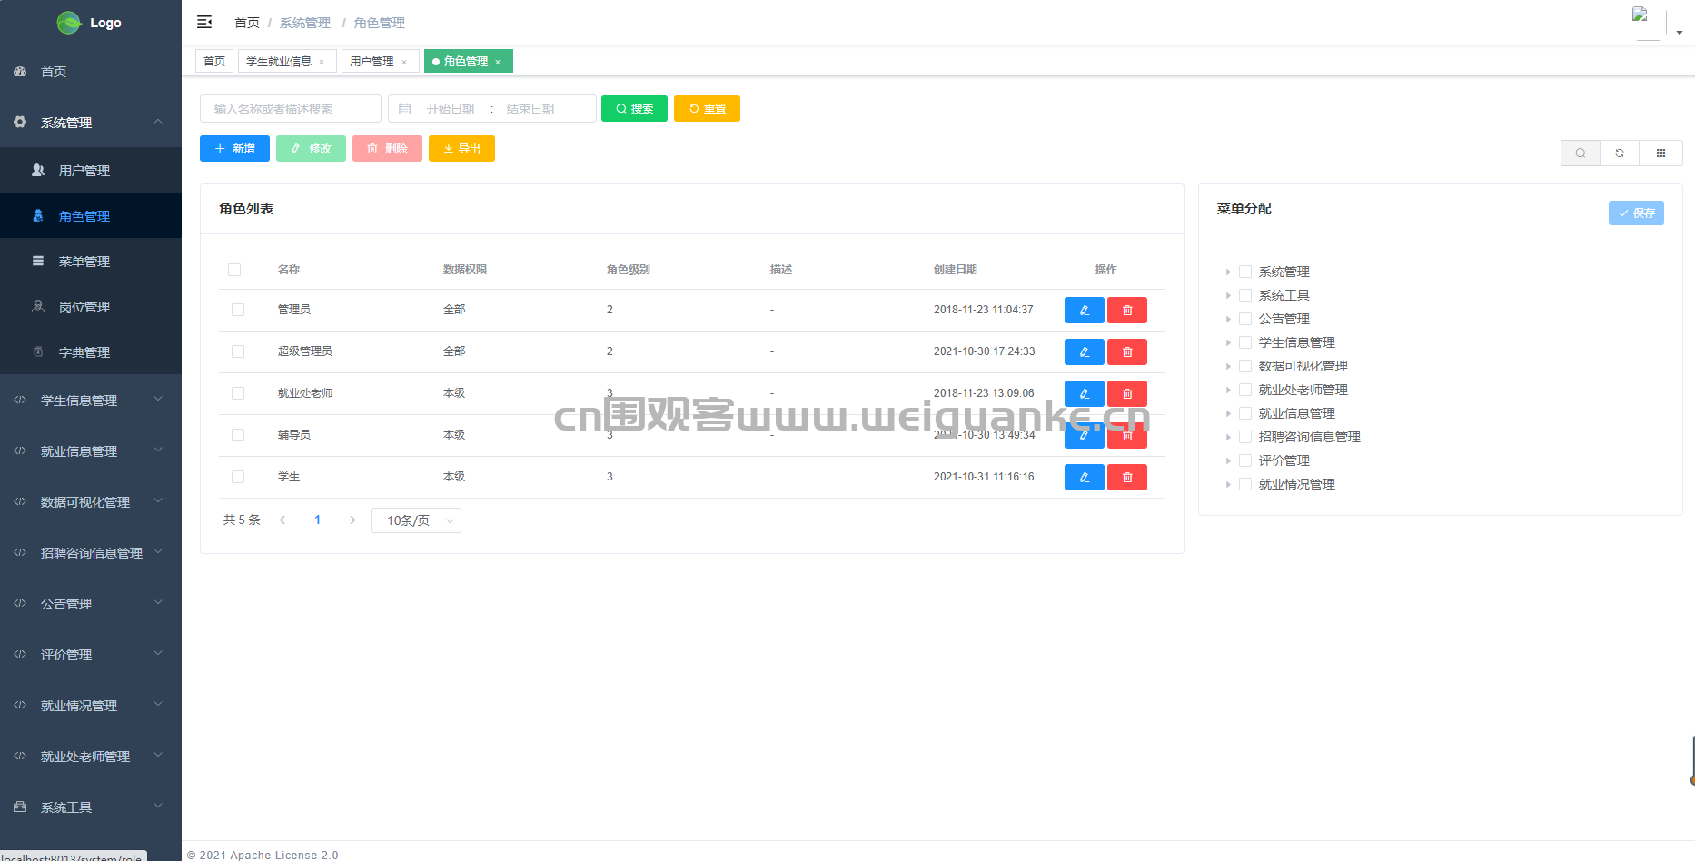
Task: Click the sidebar collapse hamburger icon
Action: click(x=204, y=22)
